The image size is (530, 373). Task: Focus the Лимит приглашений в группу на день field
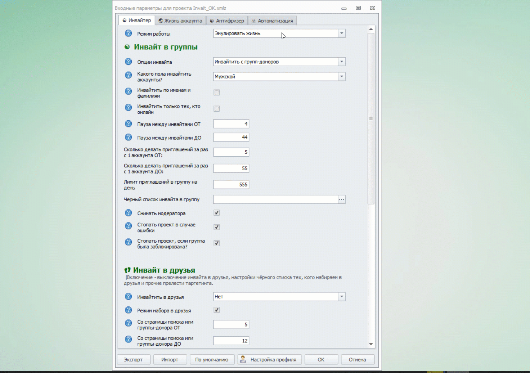point(231,185)
